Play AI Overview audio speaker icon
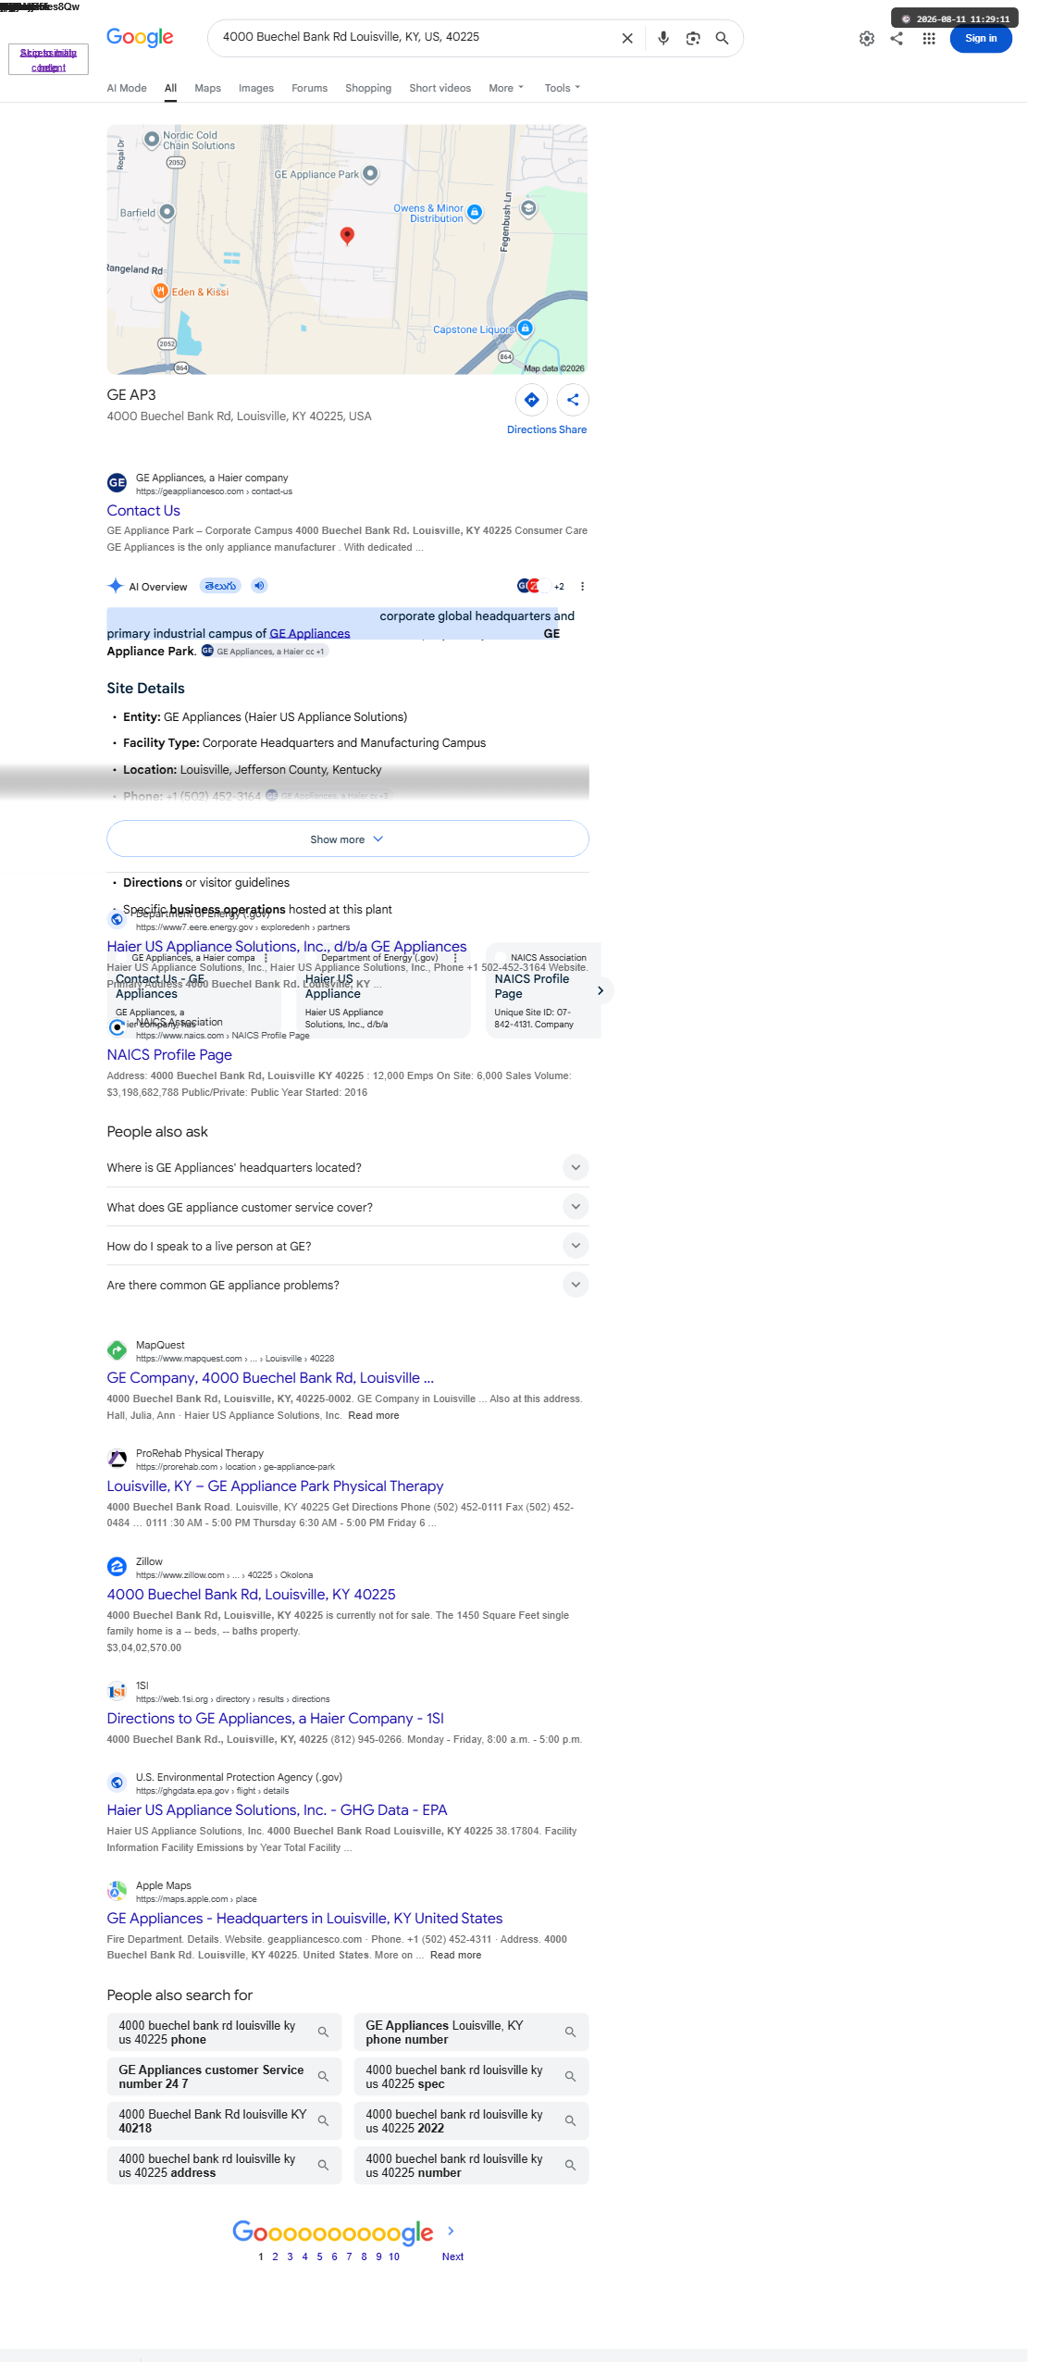 260,586
